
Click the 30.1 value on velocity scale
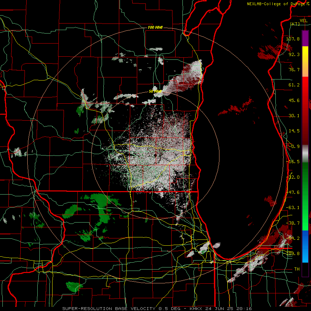pyautogui.click(x=294, y=116)
